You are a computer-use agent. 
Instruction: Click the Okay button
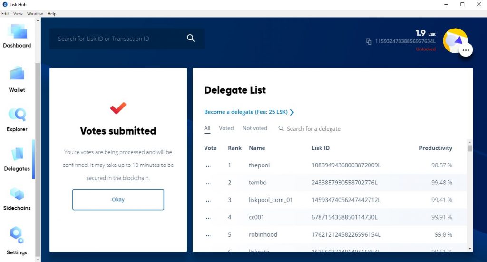(118, 200)
